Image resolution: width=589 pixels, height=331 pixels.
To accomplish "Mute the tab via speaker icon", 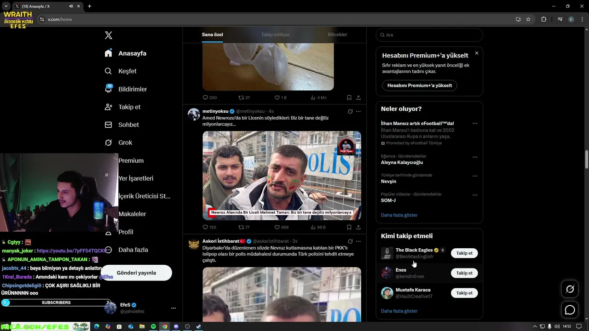I will coord(71,6).
